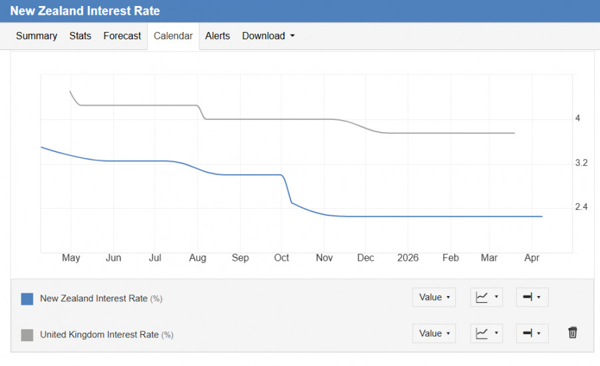
Task: Click the New Zealand Interest Rate legend label
Action: click(94, 299)
